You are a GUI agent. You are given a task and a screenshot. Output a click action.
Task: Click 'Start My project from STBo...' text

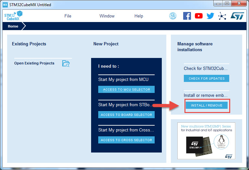click(125, 105)
